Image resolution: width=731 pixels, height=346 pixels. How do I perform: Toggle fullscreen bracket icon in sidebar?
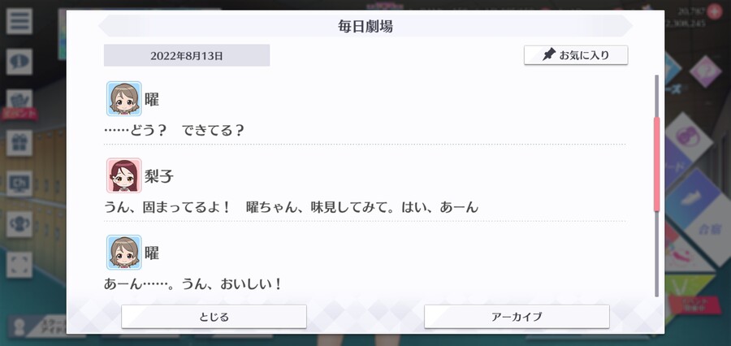pyautogui.click(x=19, y=265)
